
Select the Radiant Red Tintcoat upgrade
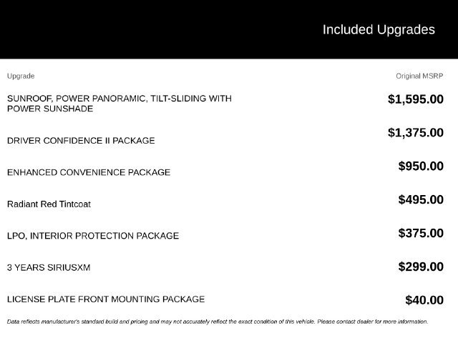click(49, 204)
